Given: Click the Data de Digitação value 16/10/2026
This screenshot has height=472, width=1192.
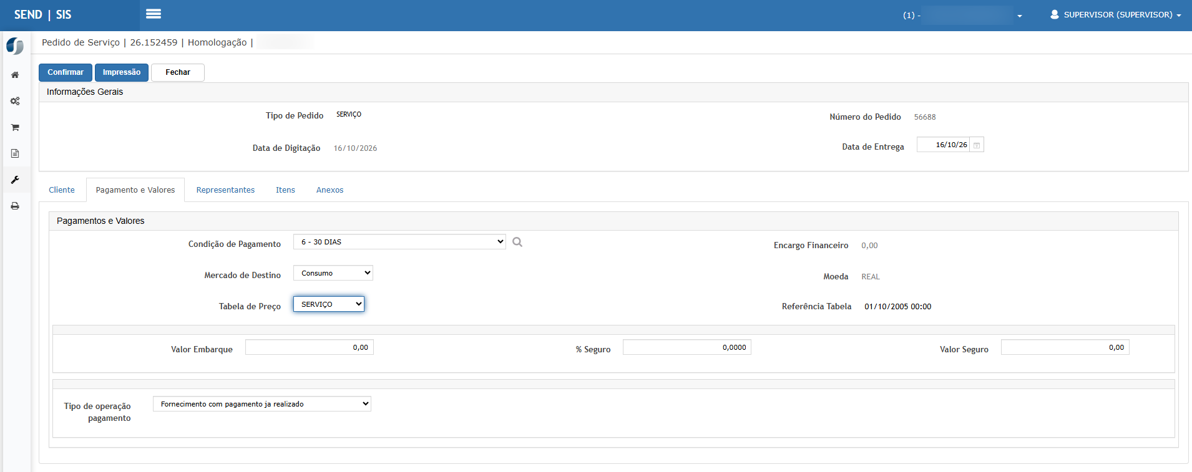Looking at the screenshot, I should [x=355, y=148].
